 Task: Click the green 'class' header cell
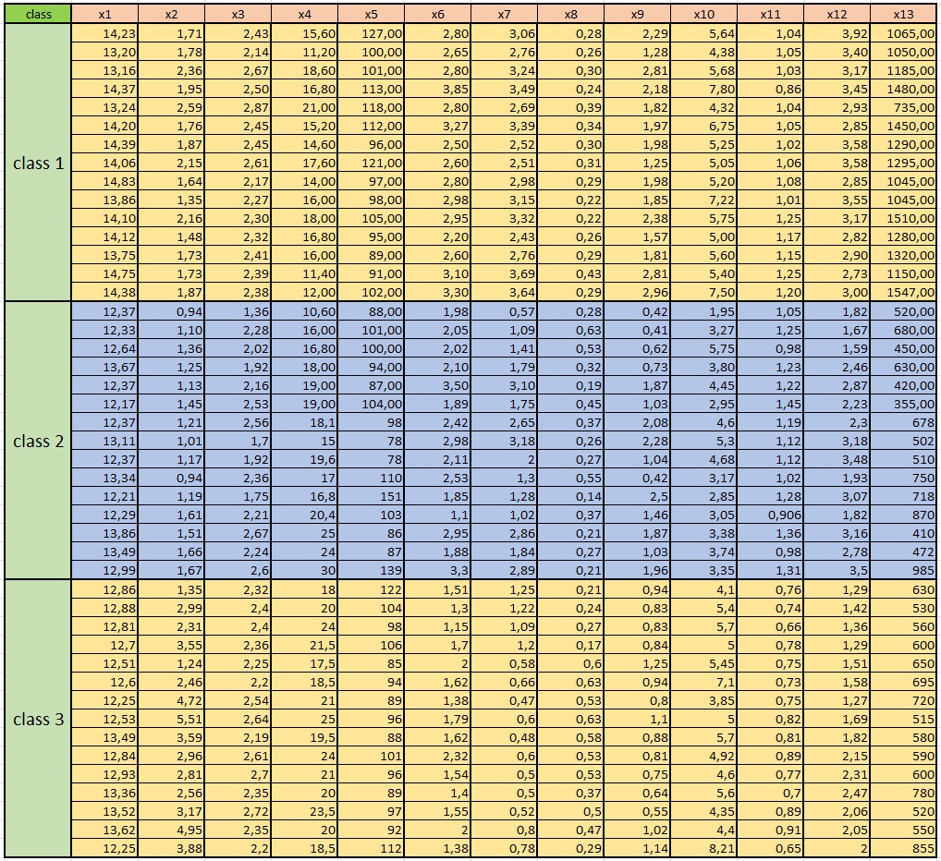click(38, 14)
